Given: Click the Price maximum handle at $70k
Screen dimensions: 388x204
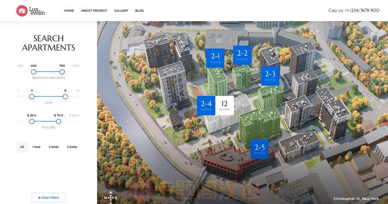Looking at the screenshot, I should (58, 121).
